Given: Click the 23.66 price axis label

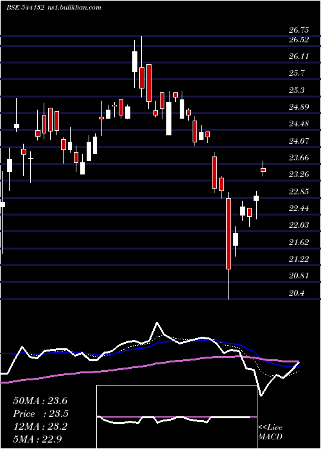Looking at the screenshot, I should click(x=299, y=158).
